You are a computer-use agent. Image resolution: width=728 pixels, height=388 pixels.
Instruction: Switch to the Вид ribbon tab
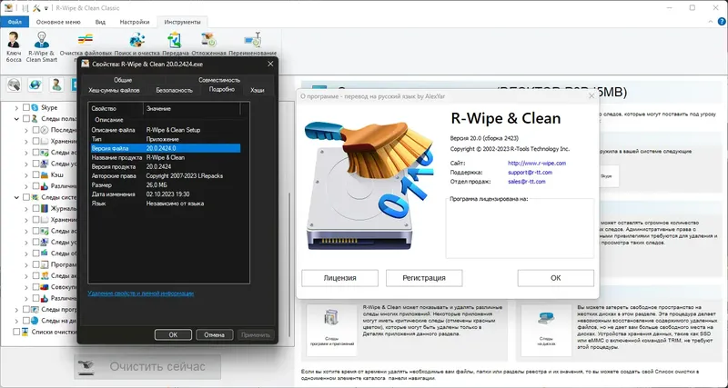click(100, 22)
